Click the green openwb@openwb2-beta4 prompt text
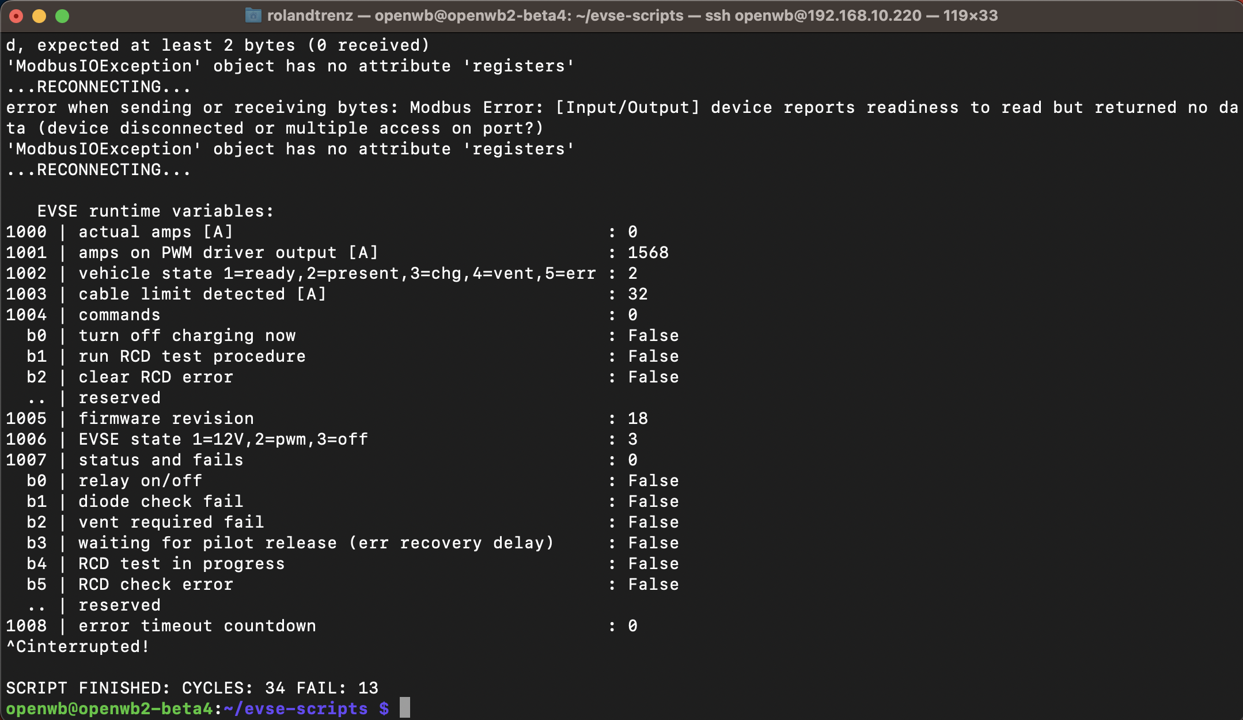The width and height of the screenshot is (1243, 720). 109,708
